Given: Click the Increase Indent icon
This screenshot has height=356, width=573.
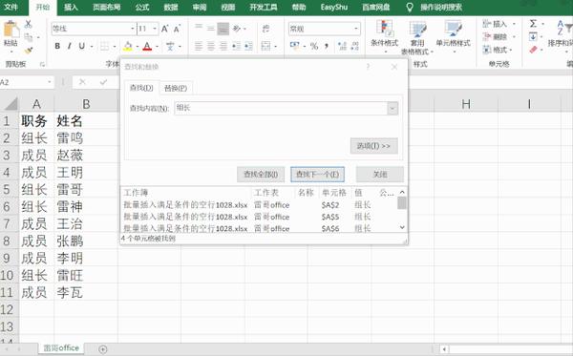Looking at the screenshot, I should [x=248, y=46].
